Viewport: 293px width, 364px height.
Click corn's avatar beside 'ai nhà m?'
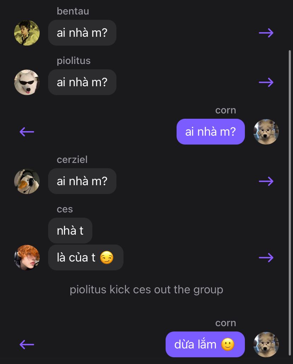[x=266, y=132]
